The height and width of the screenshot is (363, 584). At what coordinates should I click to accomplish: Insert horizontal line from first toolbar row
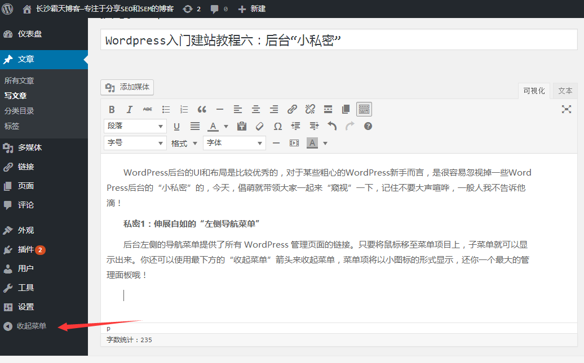click(x=220, y=109)
